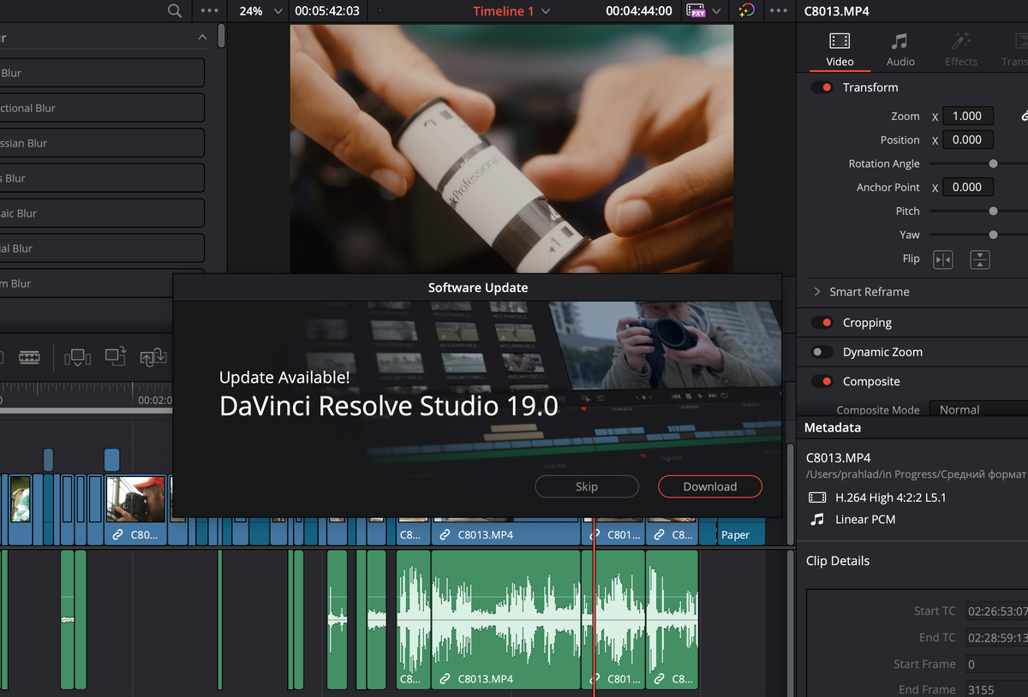Screen dimensions: 1028x697
Task: Click the Replace Clip icon in timeline toolbar
Action: coord(152,356)
